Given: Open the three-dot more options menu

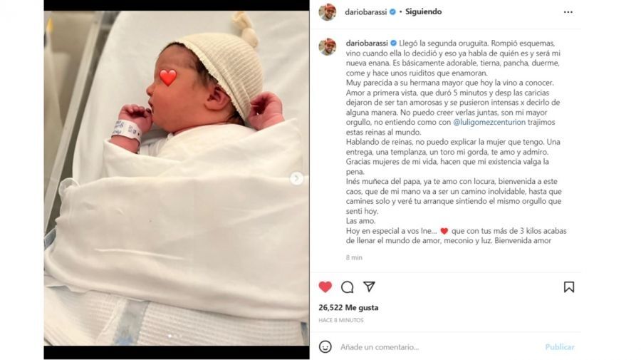Looking at the screenshot, I should click(x=568, y=12).
